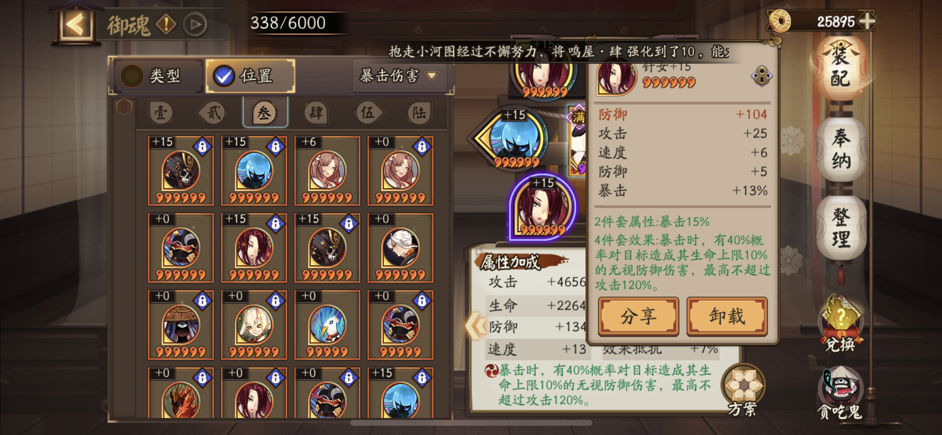Collapse the attribute panel with left chevrons
The width and height of the screenshot is (942, 435).
click(x=476, y=326)
